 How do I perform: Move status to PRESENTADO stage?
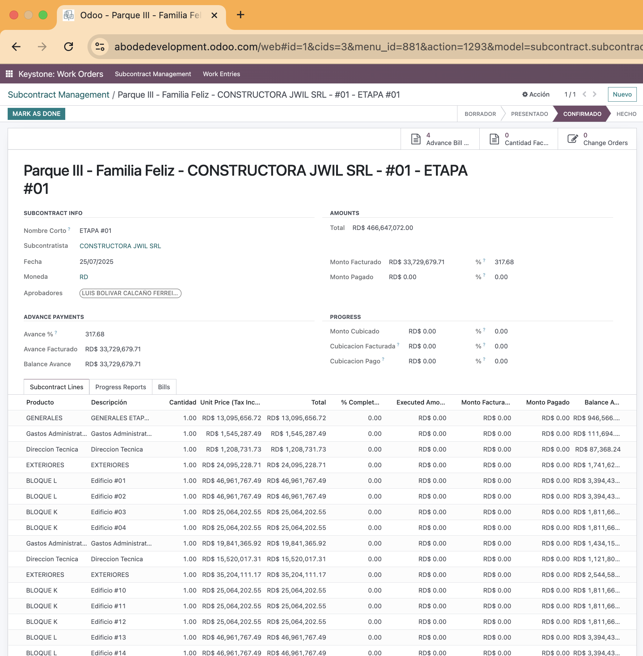[x=529, y=114]
